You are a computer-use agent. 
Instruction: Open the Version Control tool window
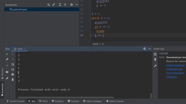pos(15,101)
